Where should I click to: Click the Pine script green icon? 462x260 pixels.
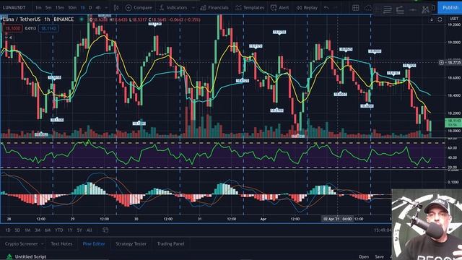[x=9, y=257]
